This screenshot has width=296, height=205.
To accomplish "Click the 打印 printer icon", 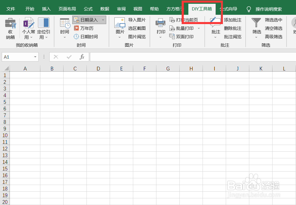I will point(160,23).
